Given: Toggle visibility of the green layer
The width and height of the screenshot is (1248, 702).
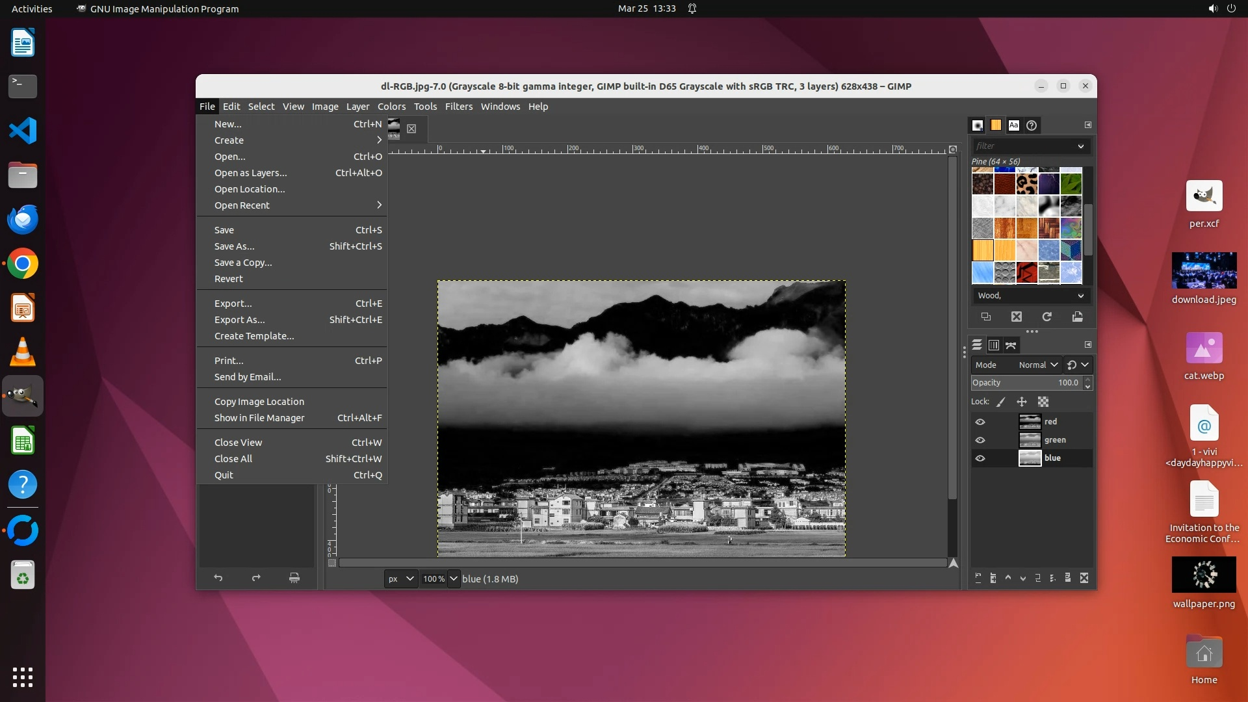Looking at the screenshot, I should pos(980,440).
